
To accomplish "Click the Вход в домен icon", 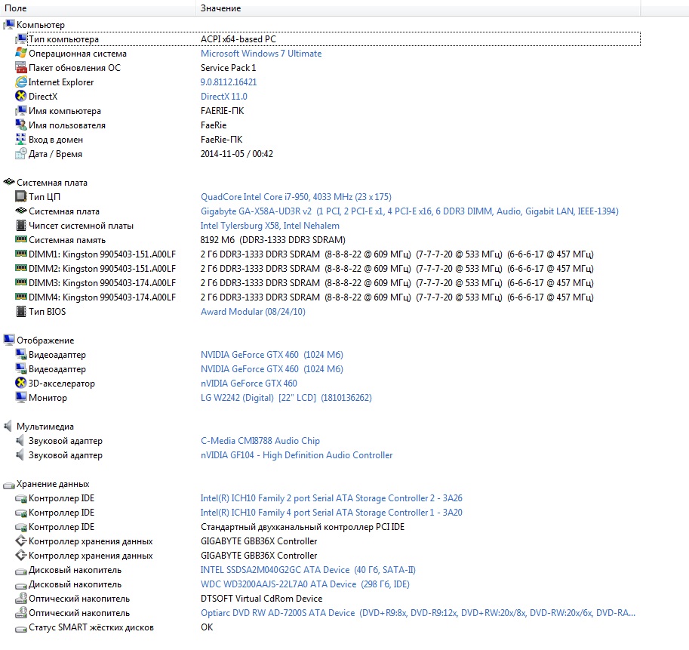I will coord(20,139).
